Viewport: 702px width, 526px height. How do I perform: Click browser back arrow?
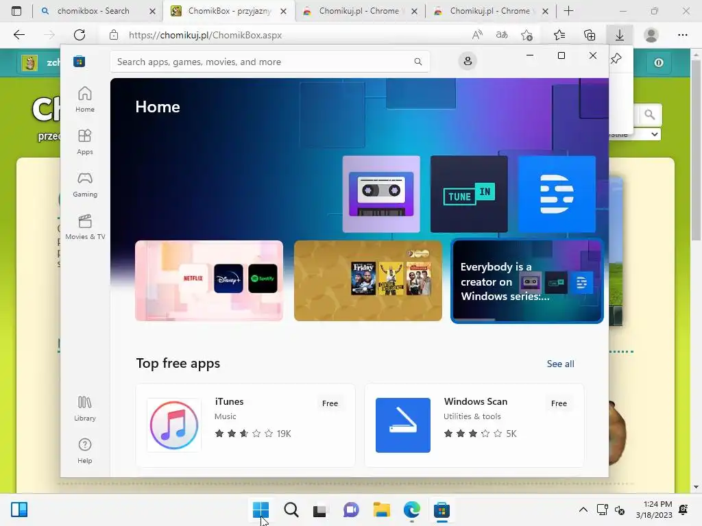click(19, 35)
